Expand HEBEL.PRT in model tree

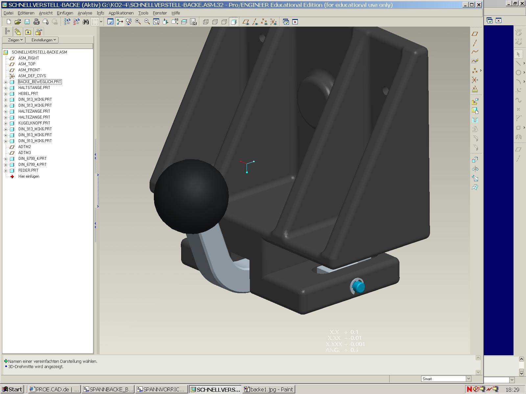click(6, 94)
